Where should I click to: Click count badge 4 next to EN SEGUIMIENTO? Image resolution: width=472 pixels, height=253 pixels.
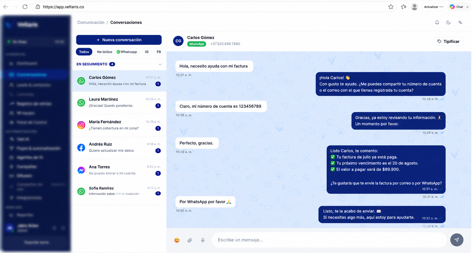point(112,64)
